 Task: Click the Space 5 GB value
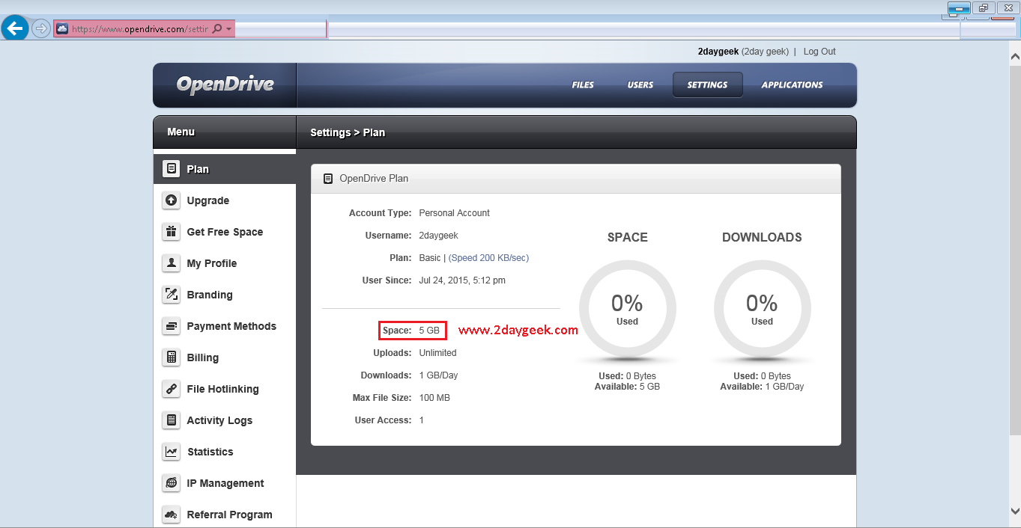click(429, 331)
